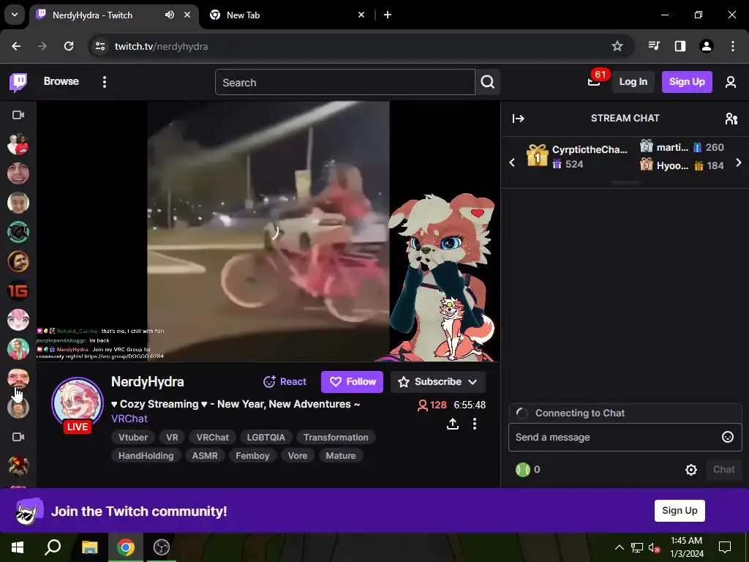Go back to previous page
The image size is (749, 562).
click(16, 46)
